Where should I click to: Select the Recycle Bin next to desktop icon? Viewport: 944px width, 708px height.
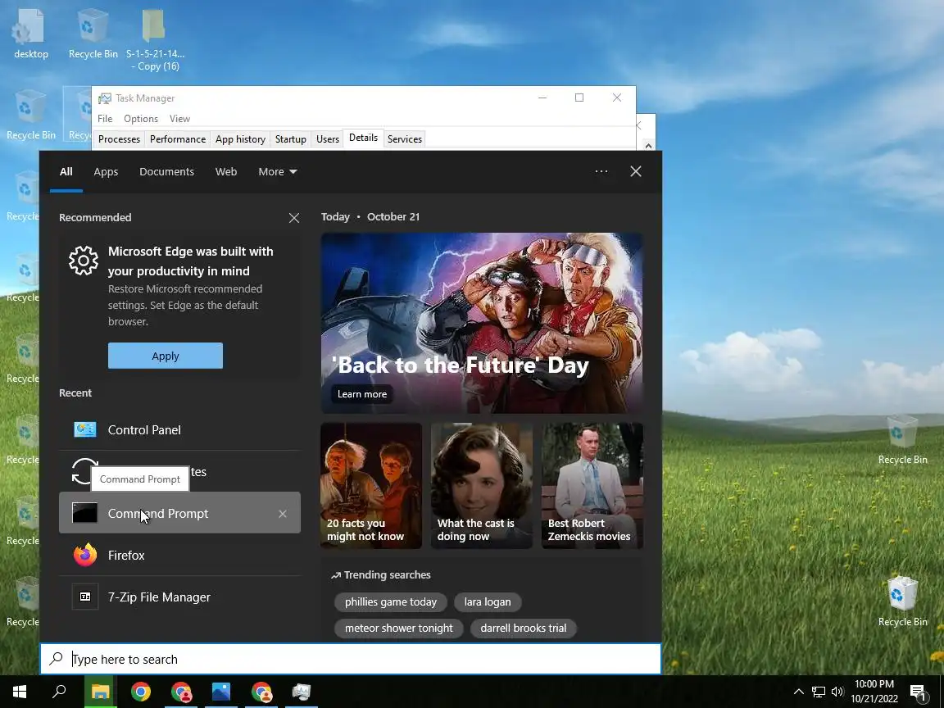(x=93, y=34)
